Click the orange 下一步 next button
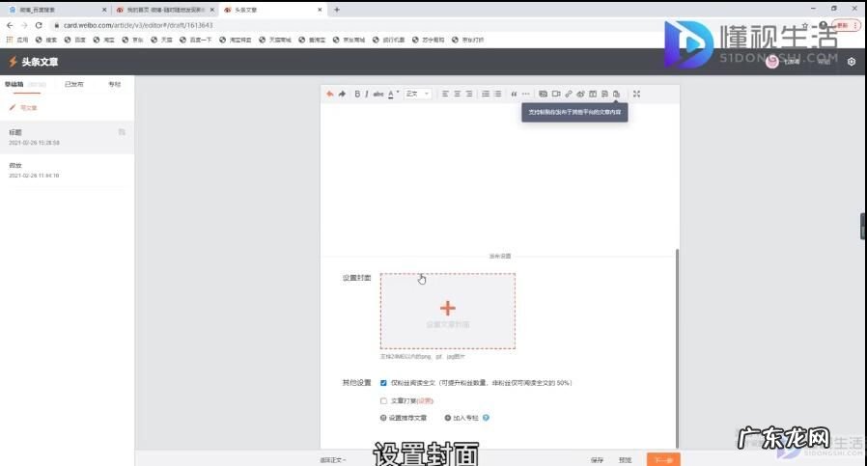Image resolution: width=867 pixels, height=466 pixels. tap(663, 459)
